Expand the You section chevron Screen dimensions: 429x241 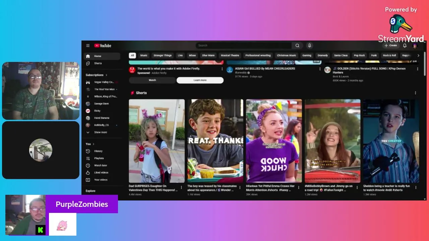click(94, 144)
